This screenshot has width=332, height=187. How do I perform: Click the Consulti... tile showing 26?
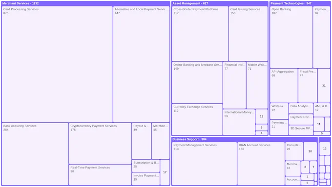[x=294, y=151]
